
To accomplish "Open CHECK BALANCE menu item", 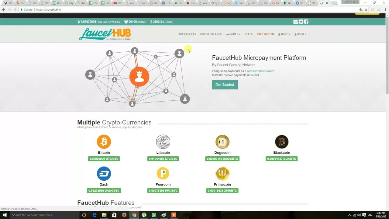I will [211, 34].
